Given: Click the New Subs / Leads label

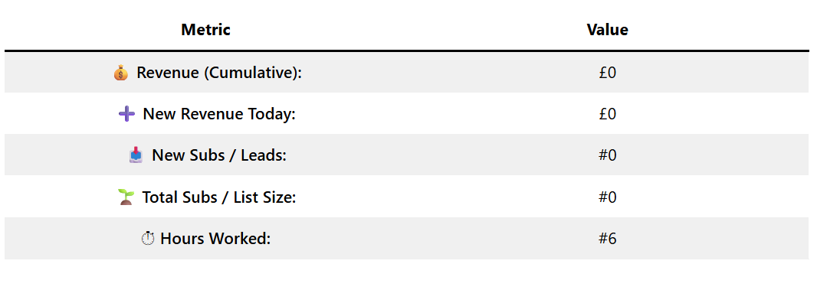Looking at the screenshot, I should [219, 155].
